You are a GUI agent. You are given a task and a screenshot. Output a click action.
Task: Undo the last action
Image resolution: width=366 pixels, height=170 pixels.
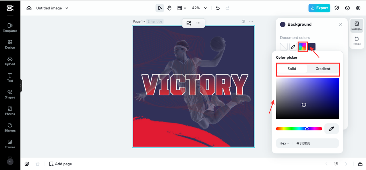pos(218,8)
